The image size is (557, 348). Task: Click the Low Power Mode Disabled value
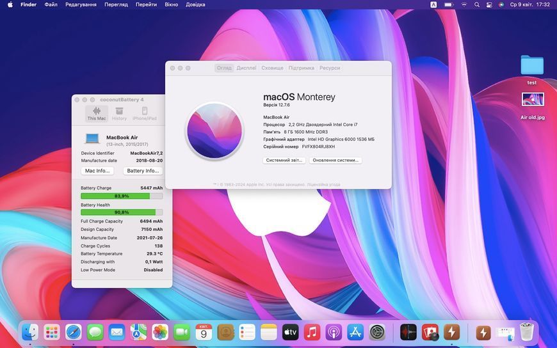point(153,270)
